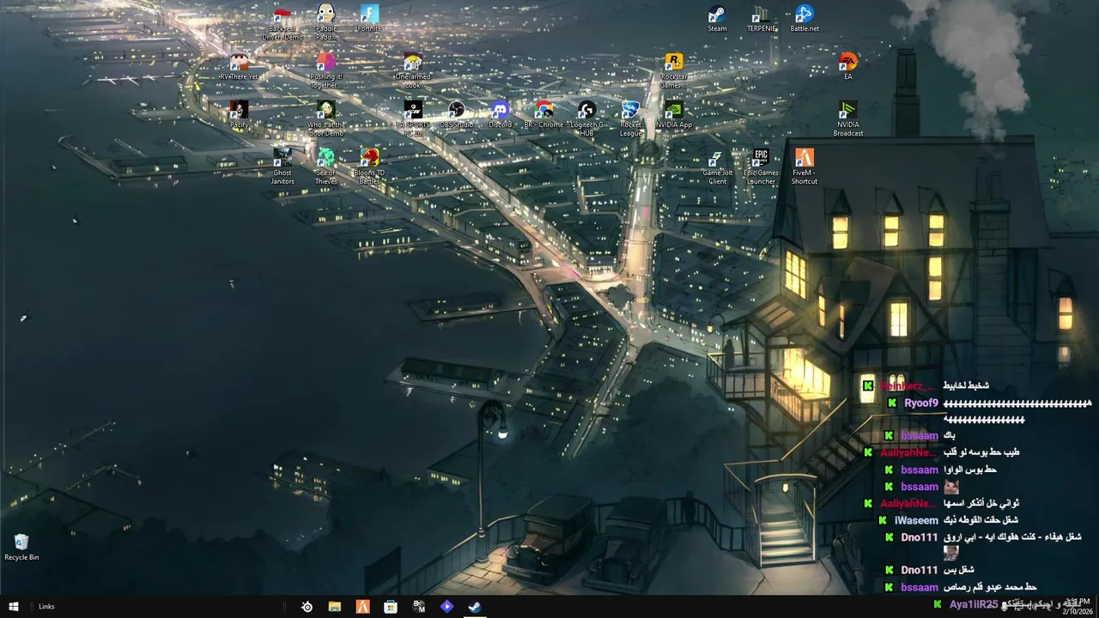The height and width of the screenshot is (618, 1099).
Task: Click the chat username Aya1ilR25
Action: coord(974,604)
